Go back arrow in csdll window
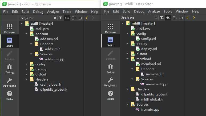The height and width of the screenshot is (116, 206). pyautogui.click(x=87, y=18)
